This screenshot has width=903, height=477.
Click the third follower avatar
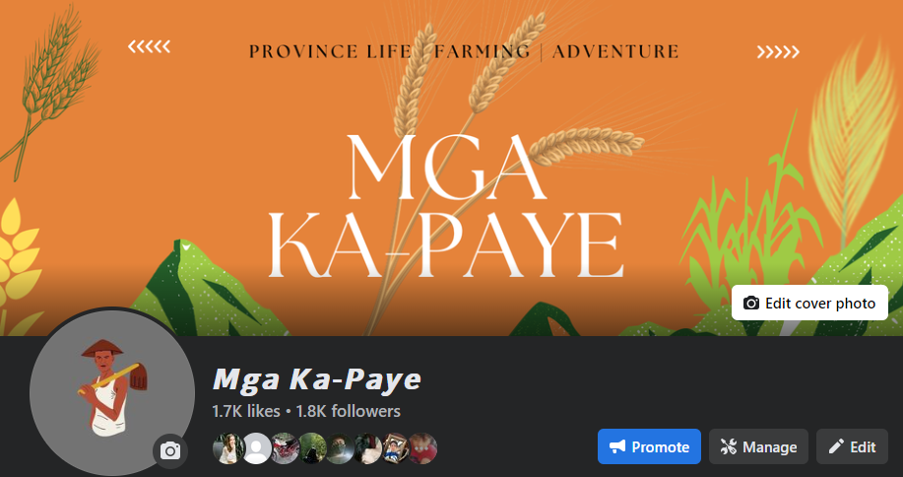[x=285, y=448]
